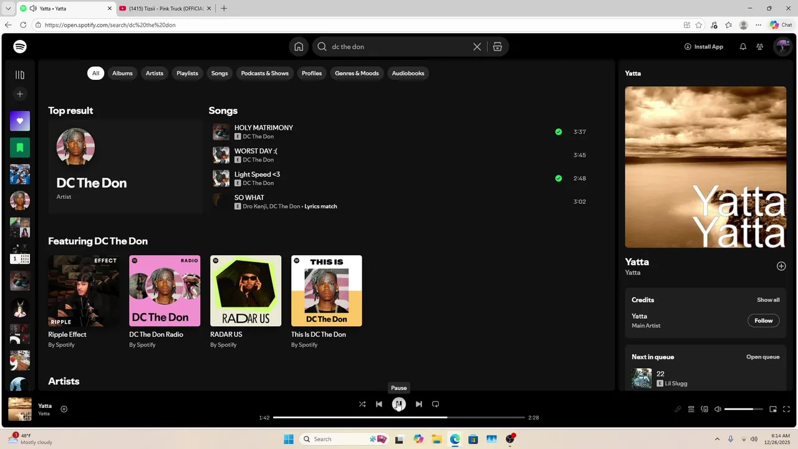Skip to next track
The width and height of the screenshot is (798, 449).
(x=419, y=404)
